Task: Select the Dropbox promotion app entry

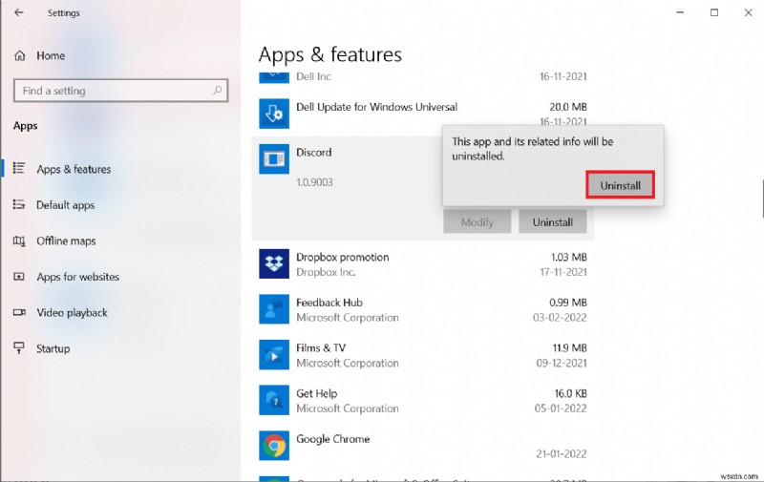Action: point(423,263)
